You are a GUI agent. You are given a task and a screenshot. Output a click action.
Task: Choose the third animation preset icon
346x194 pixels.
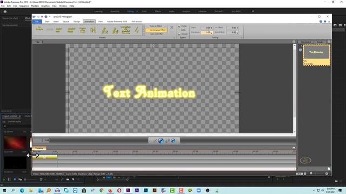point(59,30)
